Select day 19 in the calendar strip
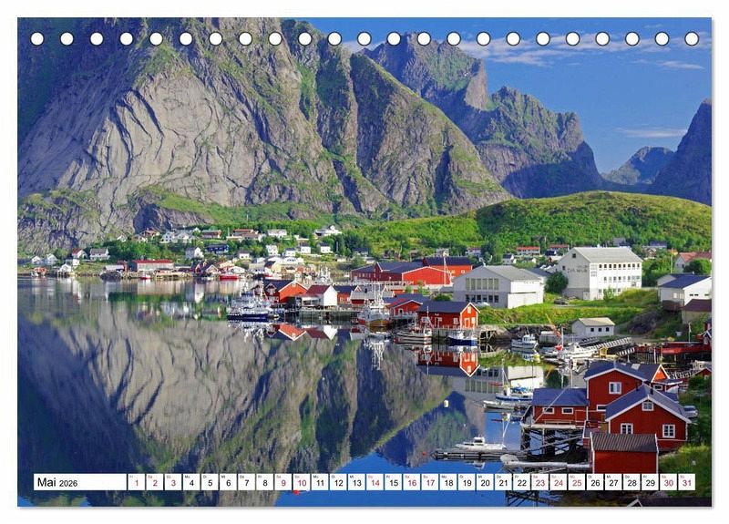Image resolution: width=729 pixels, height=524 pixels. click(467, 482)
